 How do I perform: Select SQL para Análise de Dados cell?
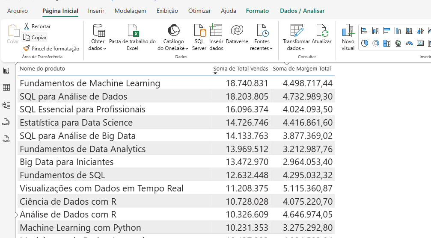pos(73,96)
